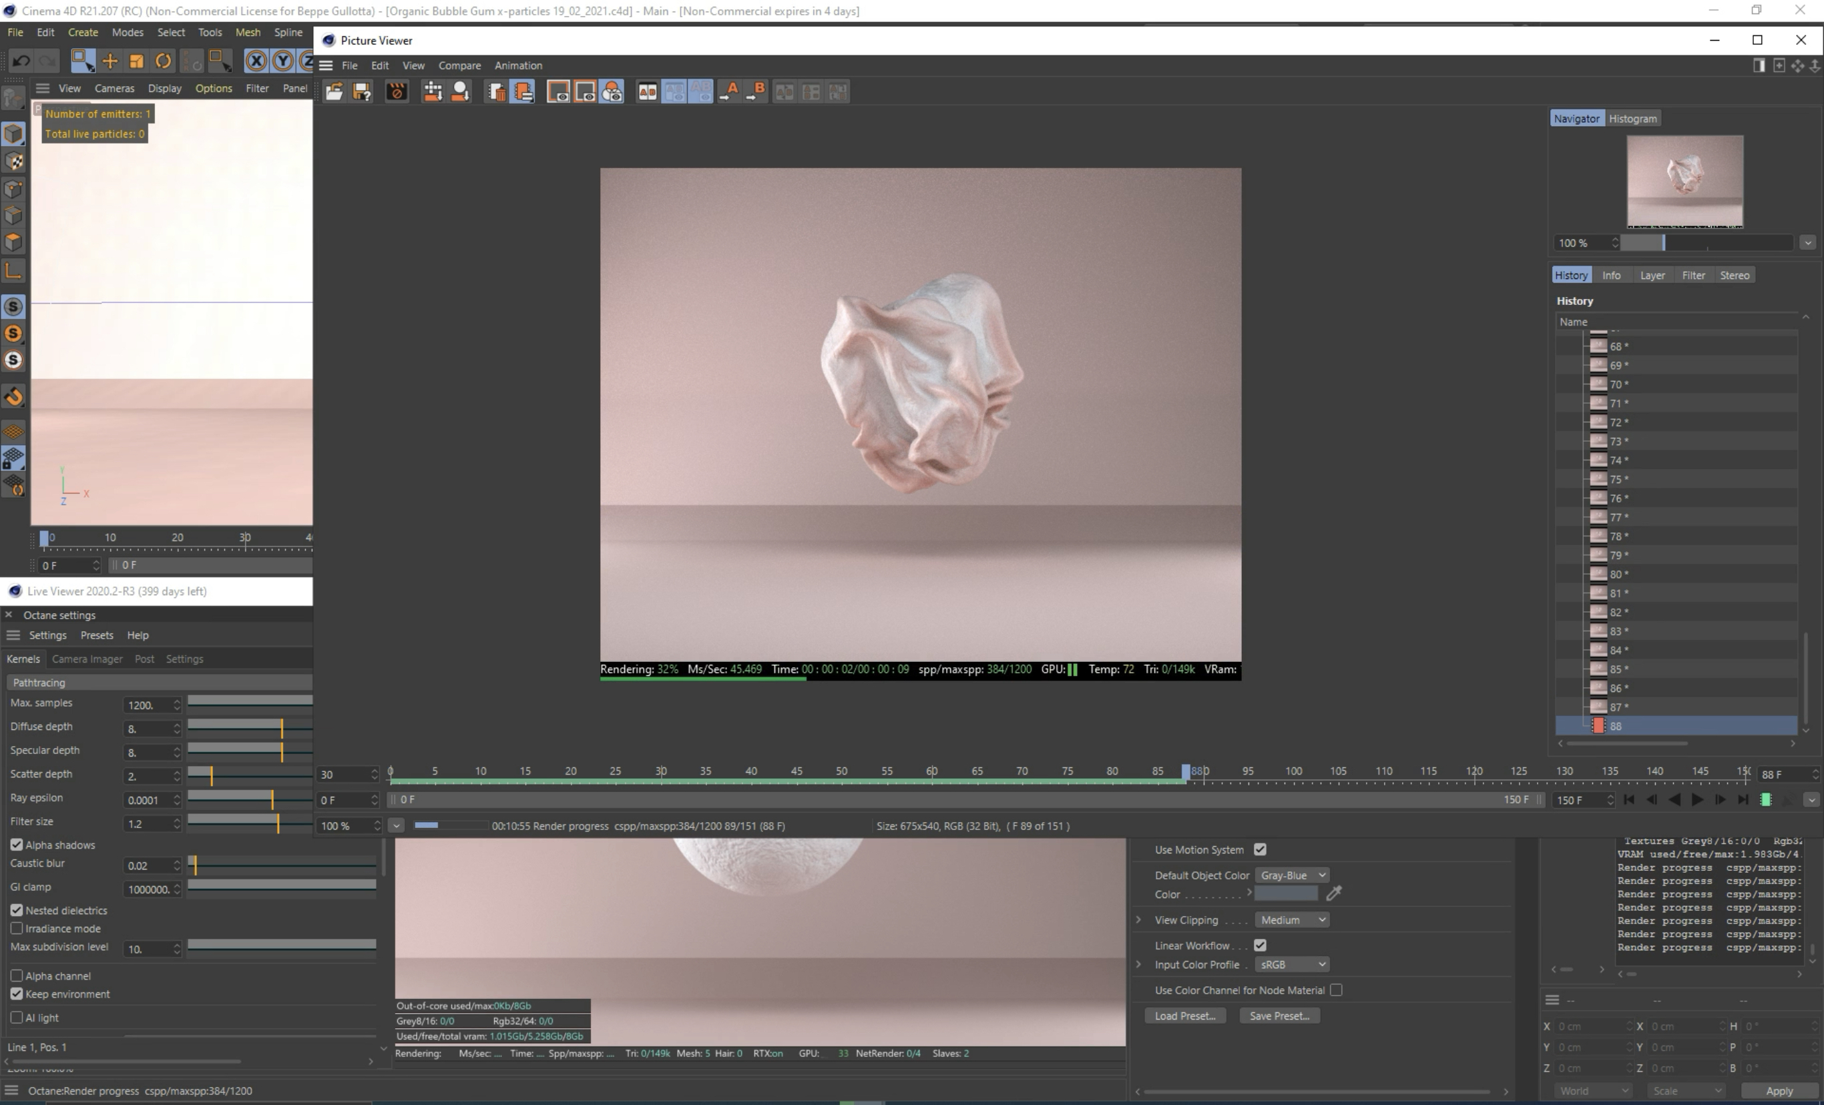Open the Default Object Color dropdown
Viewport: 1824px width, 1105px height.
point(1292,875)
